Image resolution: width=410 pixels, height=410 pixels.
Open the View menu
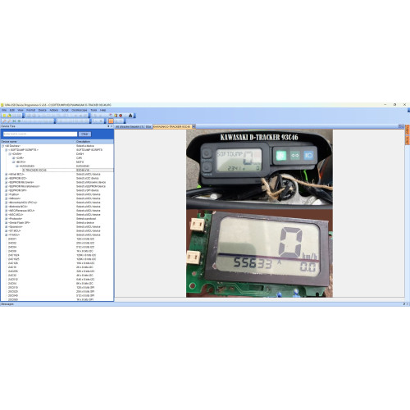20,110
